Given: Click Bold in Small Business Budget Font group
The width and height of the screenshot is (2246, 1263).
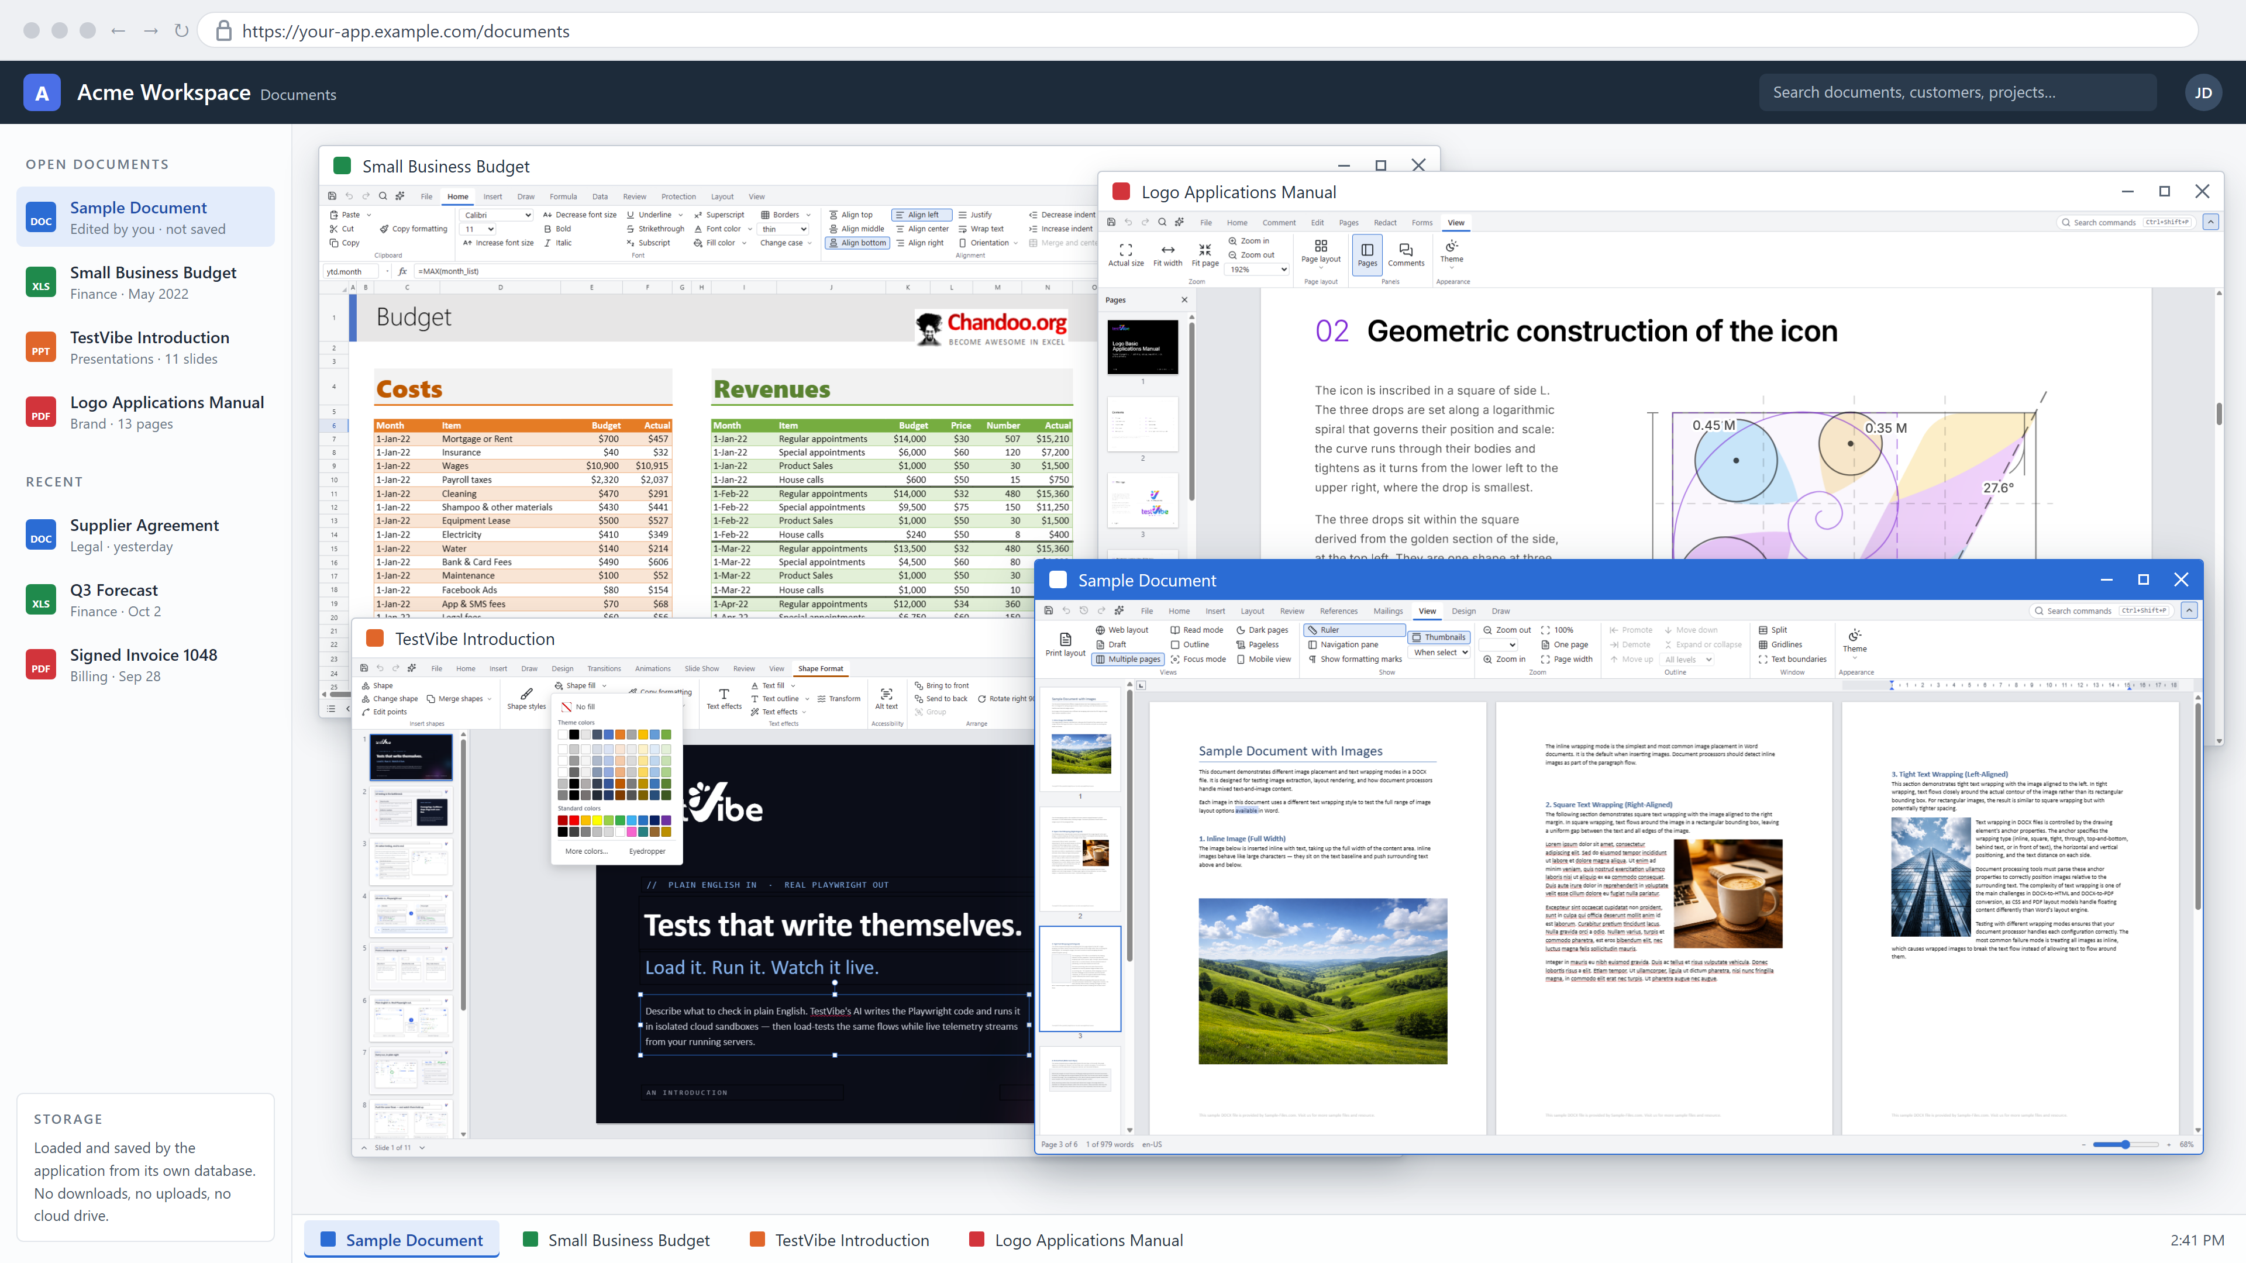Looking at the screenshot, I should (558, 229).
